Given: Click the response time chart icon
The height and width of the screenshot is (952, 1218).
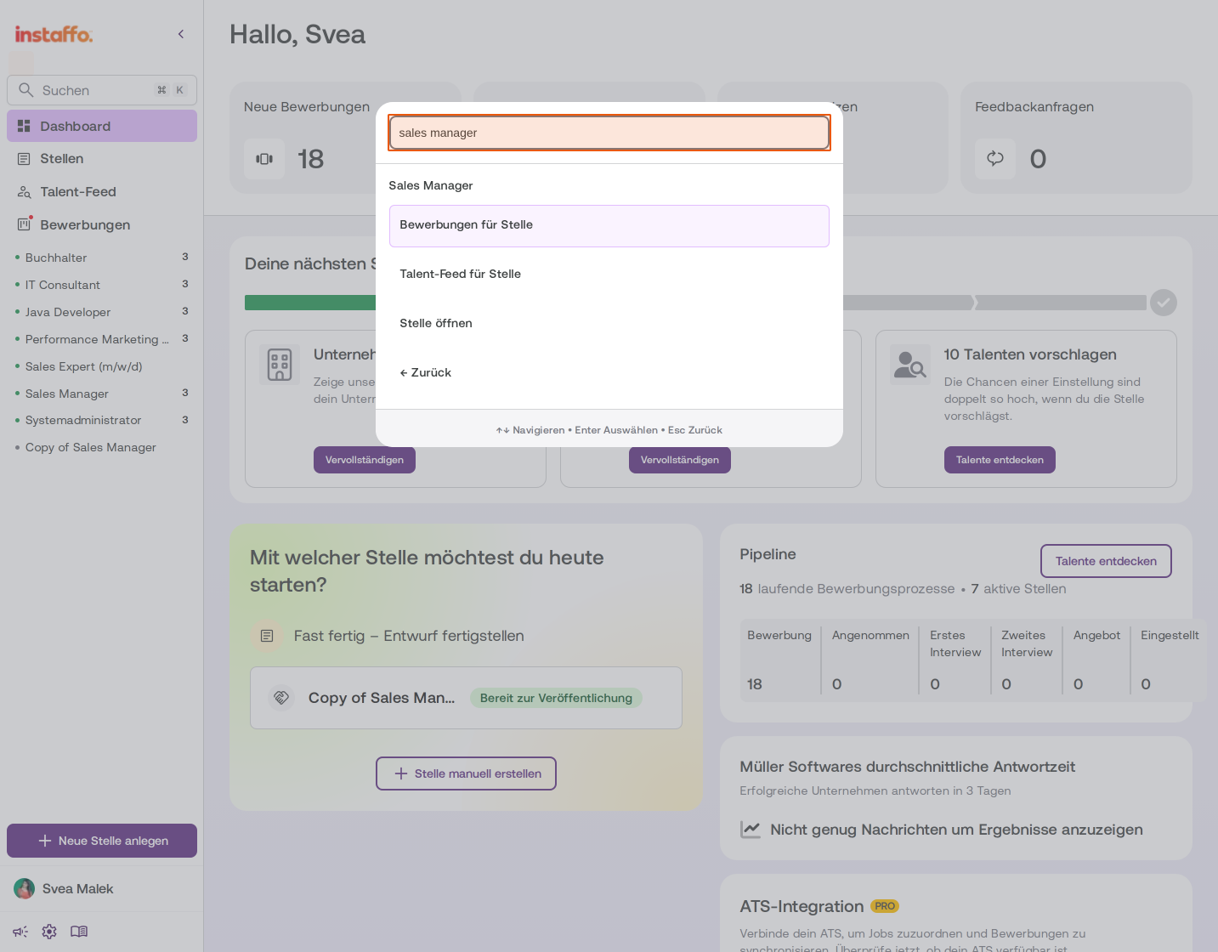Looking at the screenshot, I should coord(751,830).
